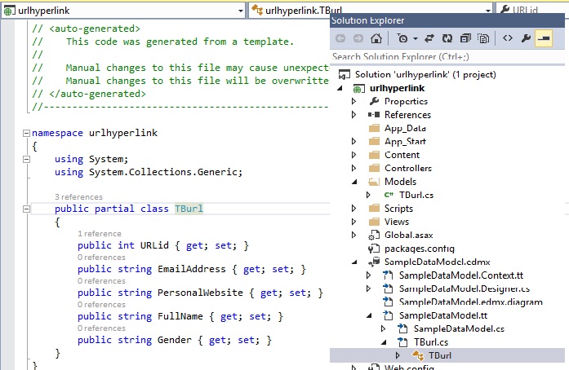Click the Home icon in Solution Explorer toolbar

coord(376,38)
